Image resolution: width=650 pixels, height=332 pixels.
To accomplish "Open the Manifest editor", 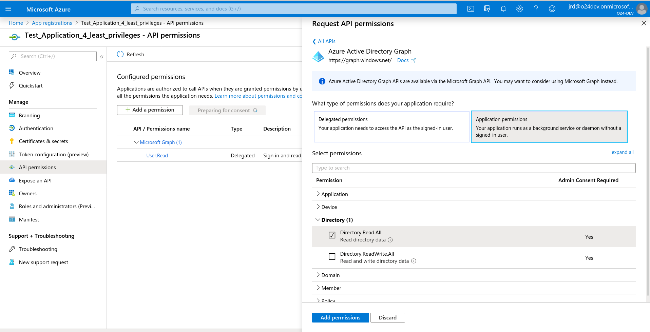I will [29, 219].
